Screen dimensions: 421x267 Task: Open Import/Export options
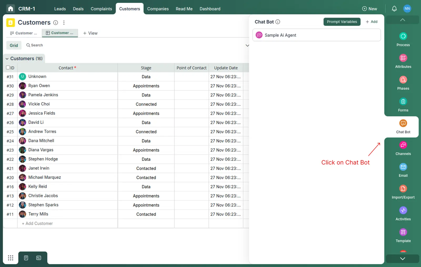(403, 192)
